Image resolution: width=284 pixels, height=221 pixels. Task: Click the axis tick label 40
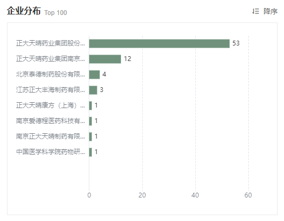point(195,195)
